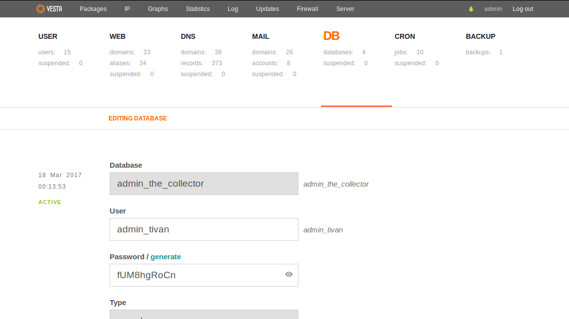Open the notifications bell icon
The width and height of the screenshot is (569, 319).
pos(471,9)
